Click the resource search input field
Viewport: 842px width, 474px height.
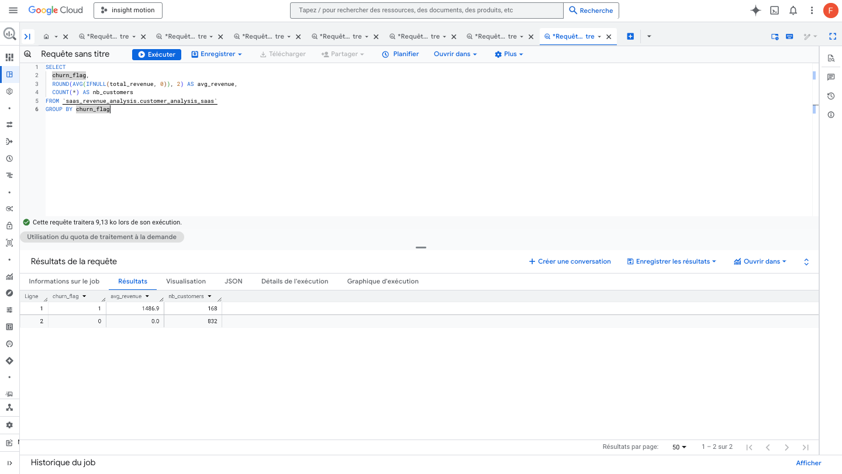426,10
